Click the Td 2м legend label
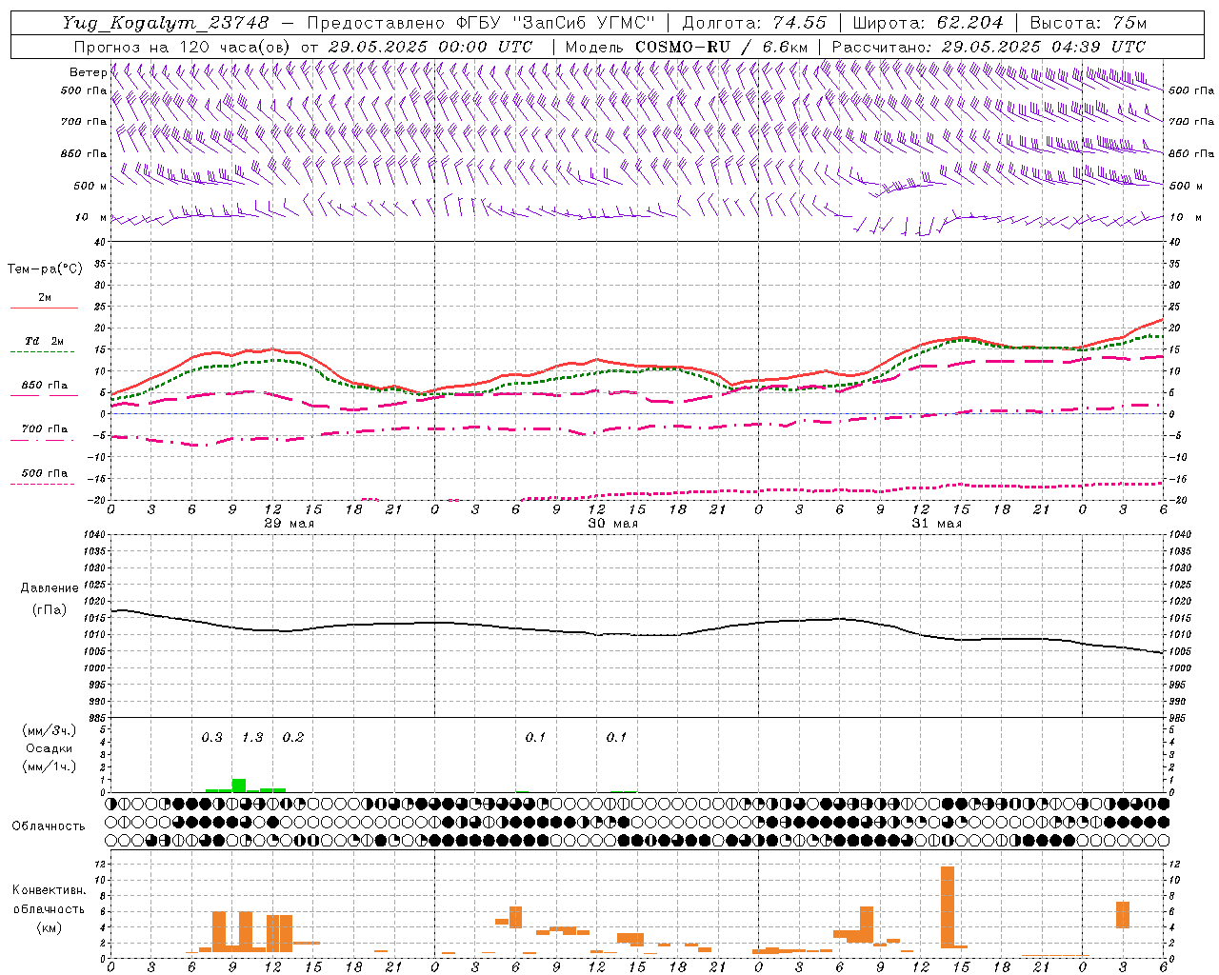This screenshot has width=1219, height=975. click(45, 341)
